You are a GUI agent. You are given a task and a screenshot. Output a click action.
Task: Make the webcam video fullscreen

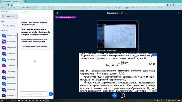(x=138, y=22)
